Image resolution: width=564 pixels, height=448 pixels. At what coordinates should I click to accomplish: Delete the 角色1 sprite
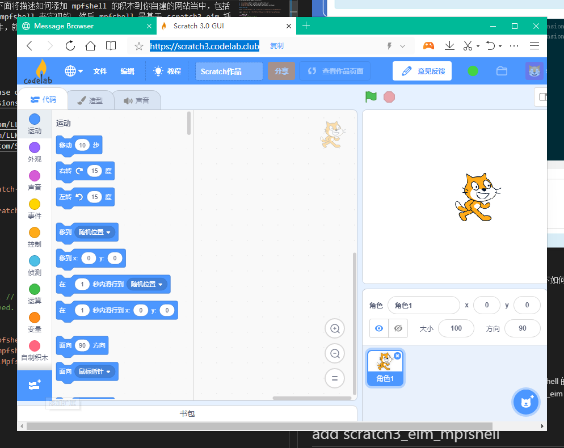397,356
